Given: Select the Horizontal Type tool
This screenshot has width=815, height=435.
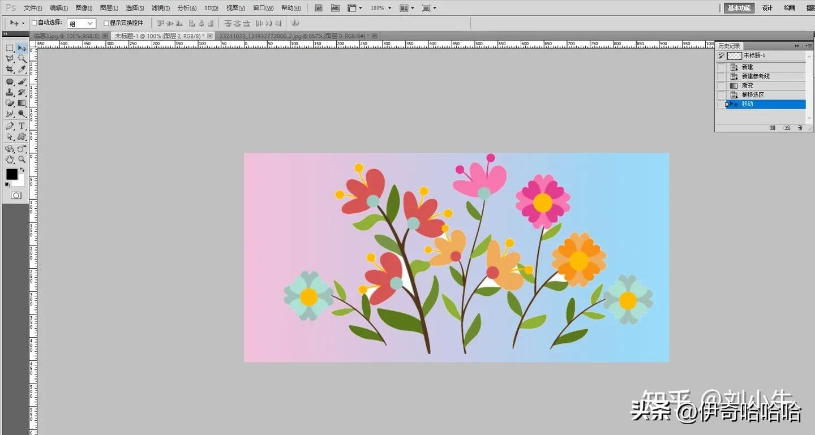Looking at the screenshot, I should pyautogui.click(x=22, y=126).
